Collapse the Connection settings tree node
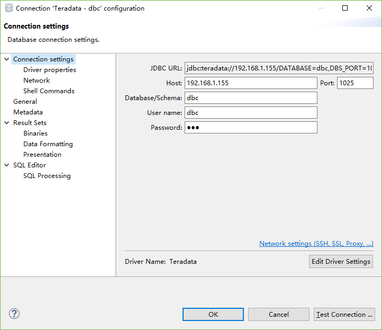 (x=7, y=59)
